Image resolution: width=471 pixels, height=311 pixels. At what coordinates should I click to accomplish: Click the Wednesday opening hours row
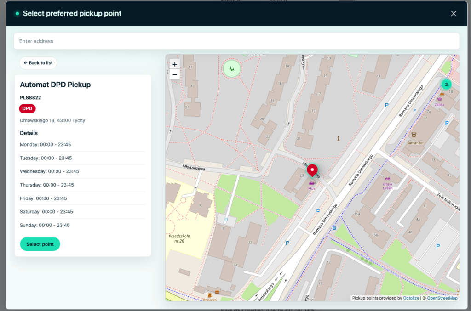(83, 171)
